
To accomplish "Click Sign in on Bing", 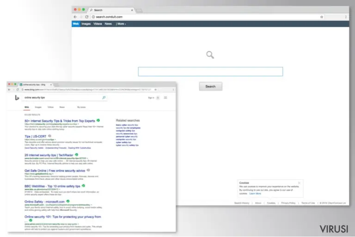I will pos(151,98).
